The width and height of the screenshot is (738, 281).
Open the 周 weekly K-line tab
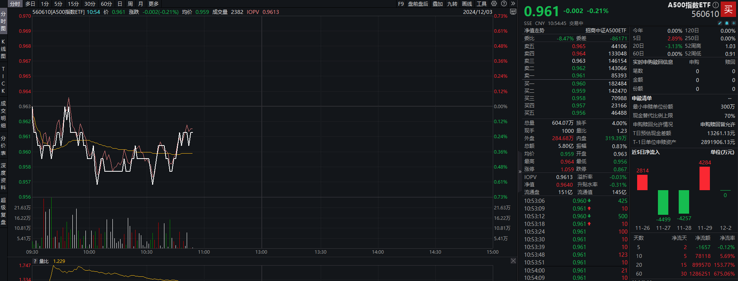130,4
